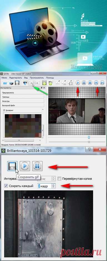
Task: Open the Меню menu
Action: pos(4,78)
